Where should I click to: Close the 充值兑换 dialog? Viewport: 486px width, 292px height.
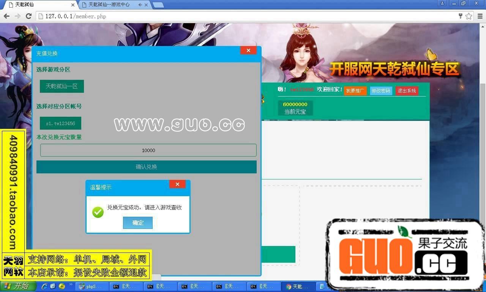click(x=248, y=51)
